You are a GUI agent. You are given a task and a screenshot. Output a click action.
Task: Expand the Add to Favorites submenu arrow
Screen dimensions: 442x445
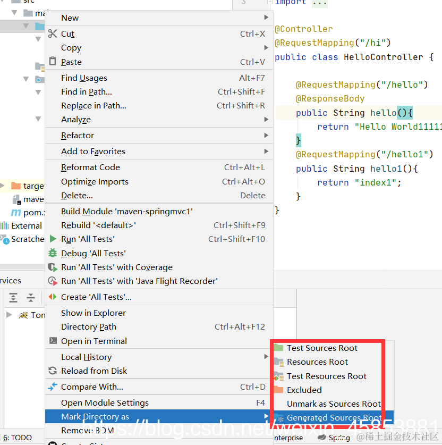[x=266, y=151]
